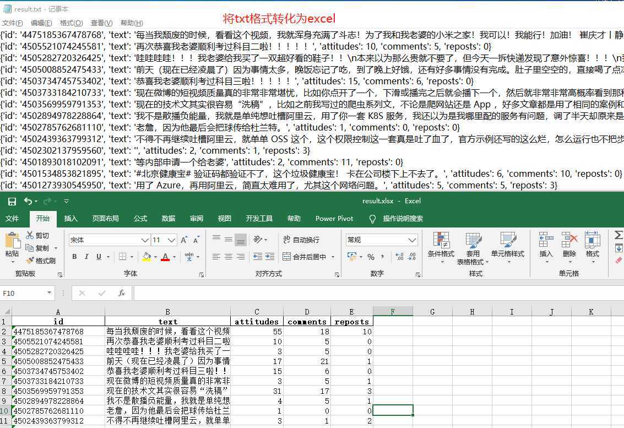
Task: Open Notepad 文件(F) menu
Action: (x=12, y=23)
